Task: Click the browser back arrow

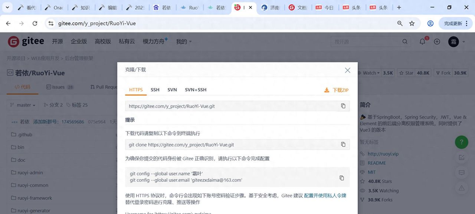Action: [8, 23]
